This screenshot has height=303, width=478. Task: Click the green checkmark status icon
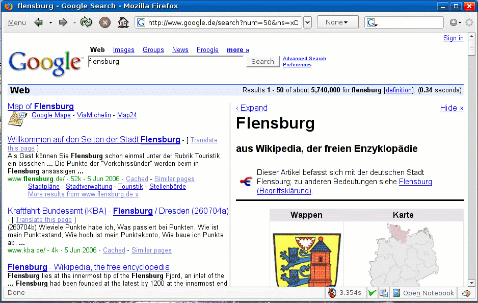coord(372,293)
